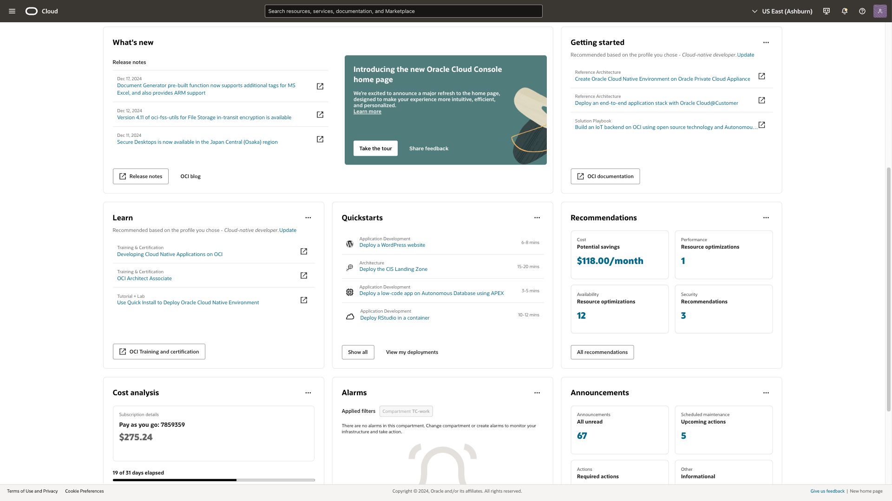892x501 pixels.
Task: Click the All recommendations button
Action: point(602,352)
